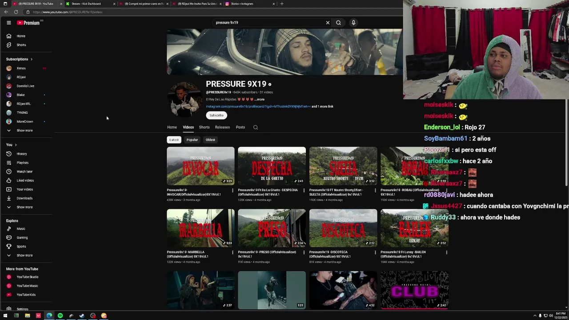Screen dimensions: 569x320
Task: Select the Latest sort chip
Action: point(174,140)
